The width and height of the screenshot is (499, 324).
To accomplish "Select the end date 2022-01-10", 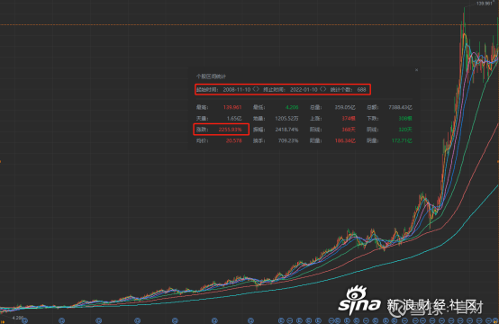I will (304, 90).
